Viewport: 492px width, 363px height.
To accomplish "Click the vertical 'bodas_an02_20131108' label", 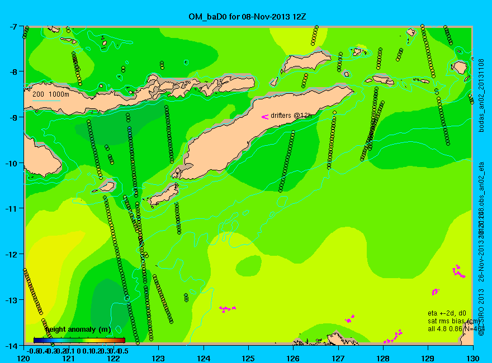I will coord(481,95).
